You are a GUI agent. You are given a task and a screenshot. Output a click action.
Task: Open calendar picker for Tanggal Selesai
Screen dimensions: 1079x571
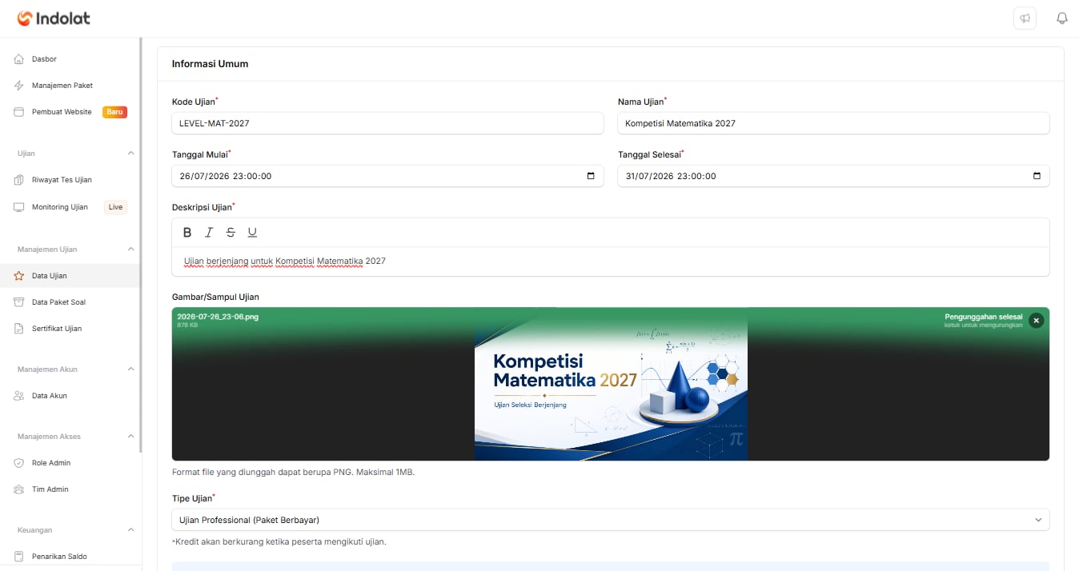tap(1037, 176)
